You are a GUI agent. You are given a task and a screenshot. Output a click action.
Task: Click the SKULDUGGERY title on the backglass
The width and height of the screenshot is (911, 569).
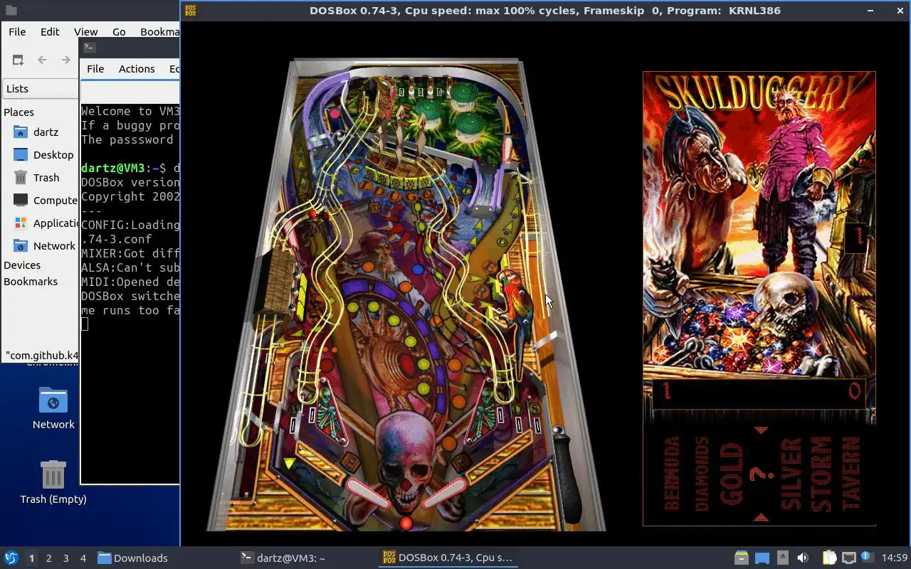756,93
